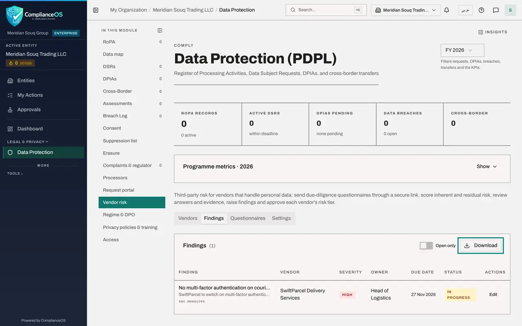Viewport: 522px width, 326px height.
Task: Open Cross-Border in the module menu
Action: tap(132, 91)
